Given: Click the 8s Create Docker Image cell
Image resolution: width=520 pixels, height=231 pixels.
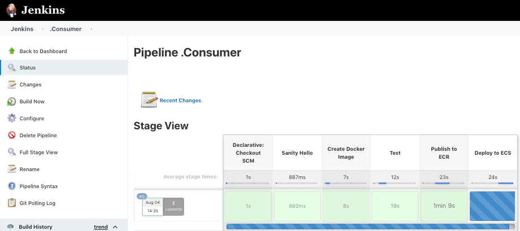Looking at the screenshot, I should [346, 206].
